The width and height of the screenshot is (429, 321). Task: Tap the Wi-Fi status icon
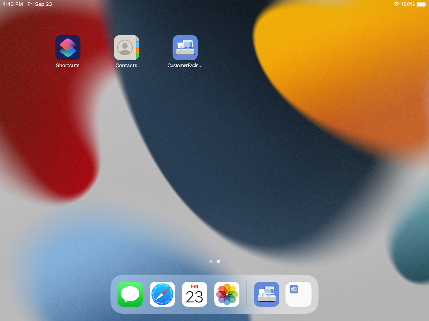pyautogui.click(x=396, y=4)
